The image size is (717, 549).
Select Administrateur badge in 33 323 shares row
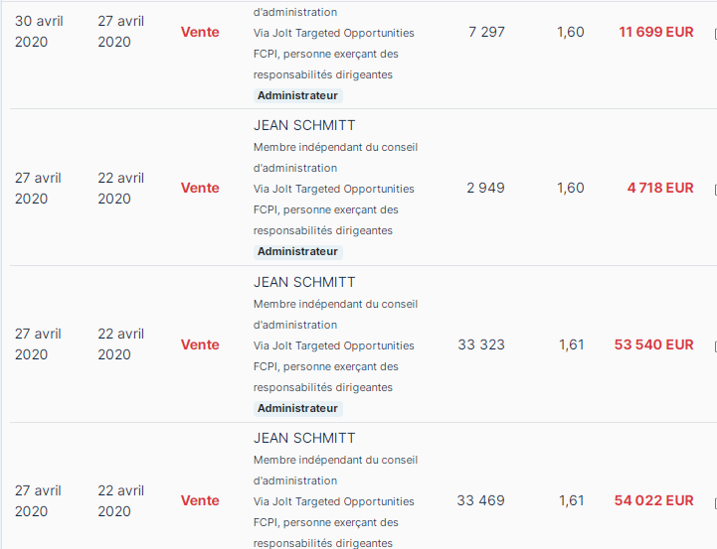(x=297, y=408)
